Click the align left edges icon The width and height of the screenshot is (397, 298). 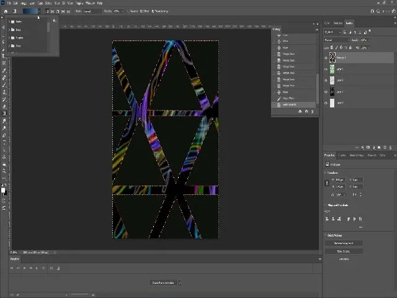point(327,219)
